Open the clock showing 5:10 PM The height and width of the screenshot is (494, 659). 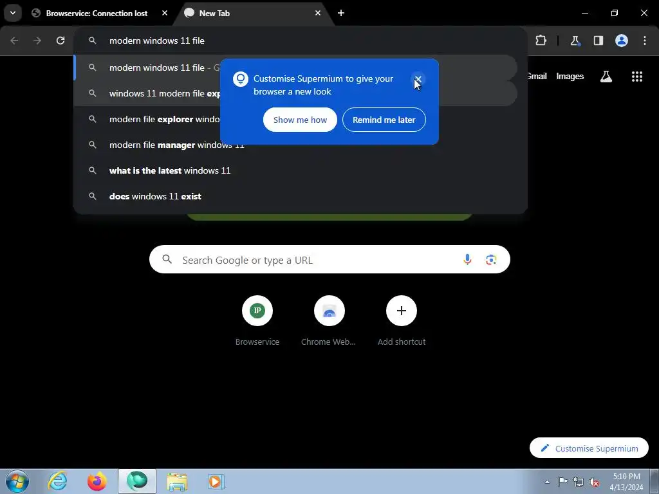point(626,482)
